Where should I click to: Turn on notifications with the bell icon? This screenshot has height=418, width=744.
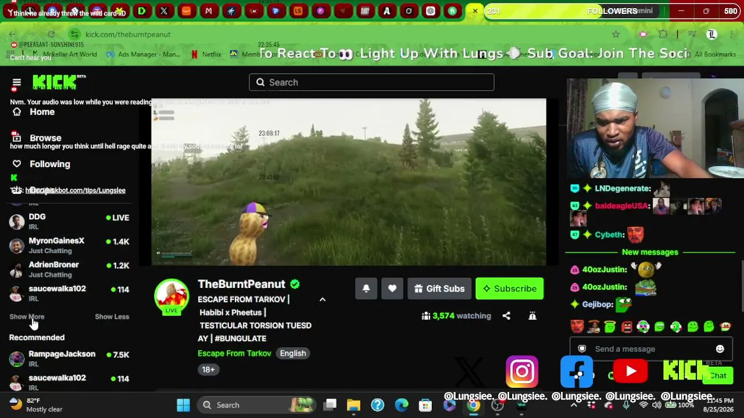click(366, 289)
